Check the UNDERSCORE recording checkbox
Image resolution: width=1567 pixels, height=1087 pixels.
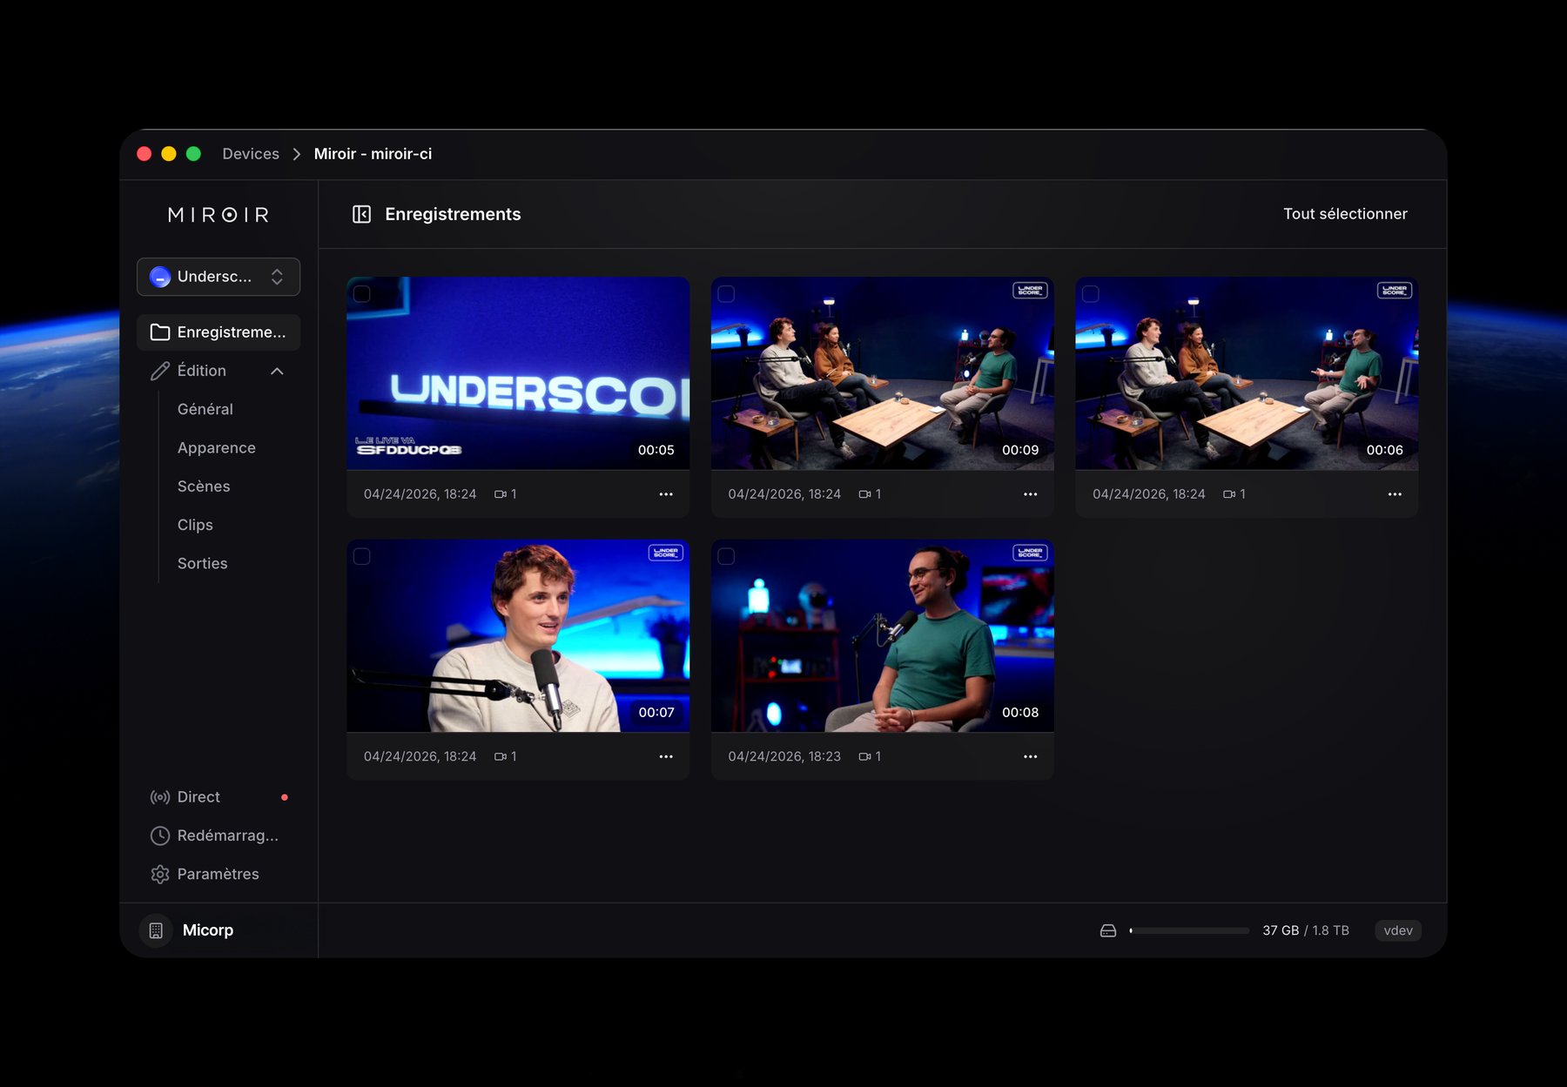[x=363, y=293]
